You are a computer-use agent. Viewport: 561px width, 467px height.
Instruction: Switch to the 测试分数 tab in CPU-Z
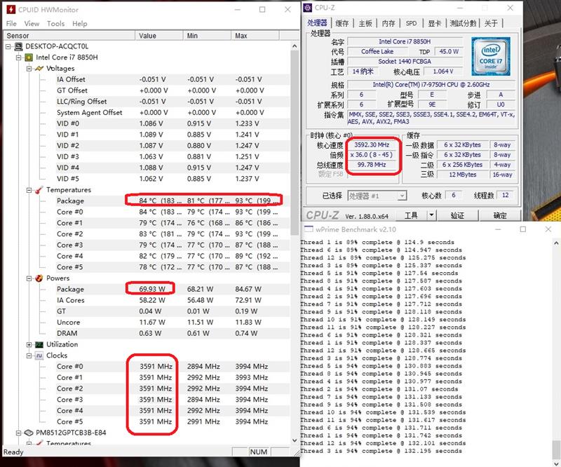click(x=463, y=23)
